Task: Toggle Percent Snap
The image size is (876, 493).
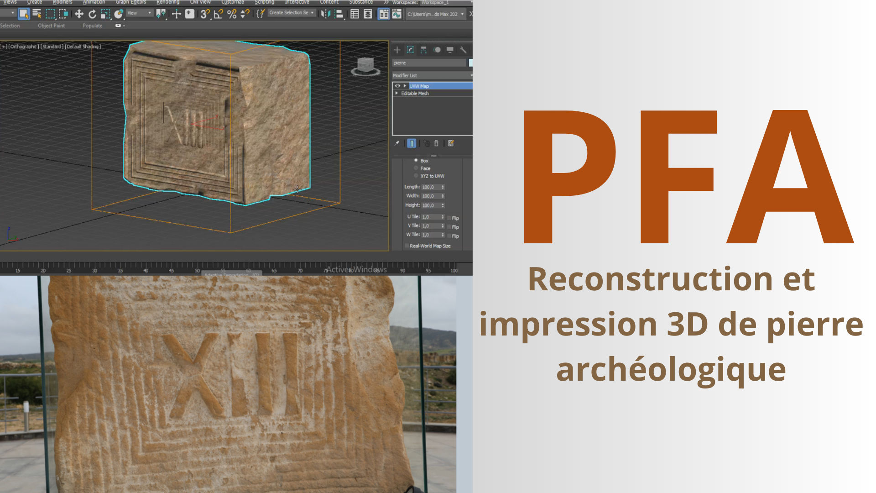Action: (231, 14)
